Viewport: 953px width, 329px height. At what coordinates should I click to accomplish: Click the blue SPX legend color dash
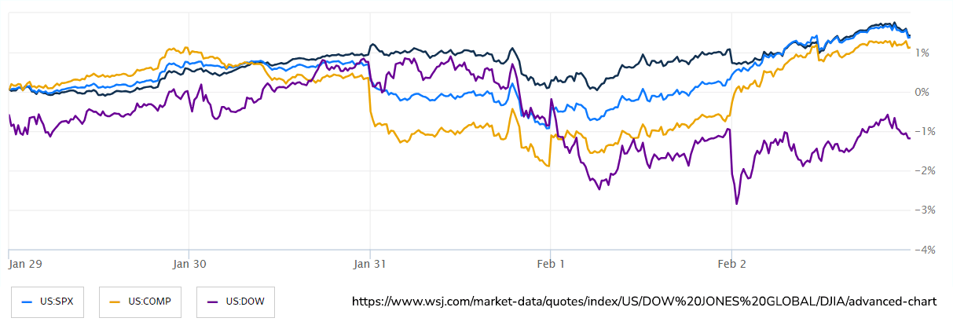[x=27, y=302]
